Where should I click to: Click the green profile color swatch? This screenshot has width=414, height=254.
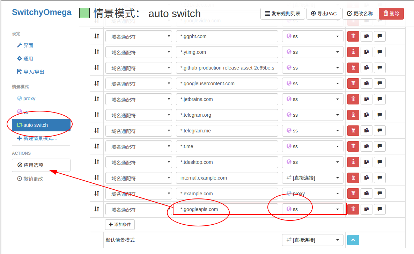[84, 13]
